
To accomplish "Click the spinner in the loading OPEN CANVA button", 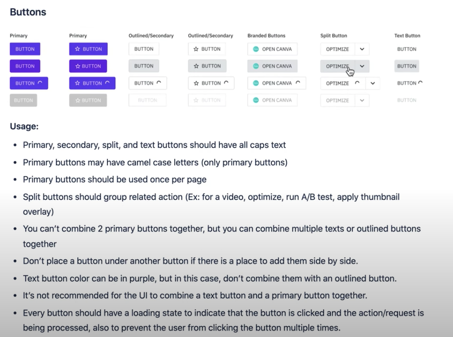I will click(x=298, y=83).
